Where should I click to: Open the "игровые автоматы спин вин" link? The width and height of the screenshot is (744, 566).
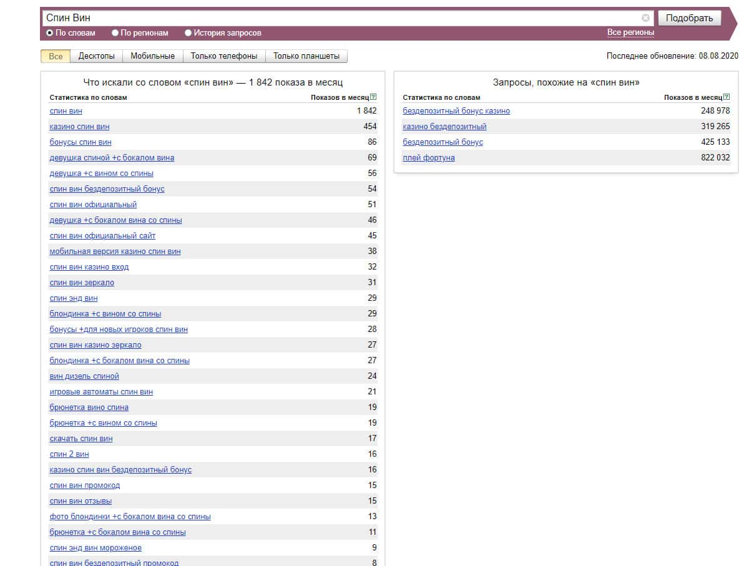[101, 392]
